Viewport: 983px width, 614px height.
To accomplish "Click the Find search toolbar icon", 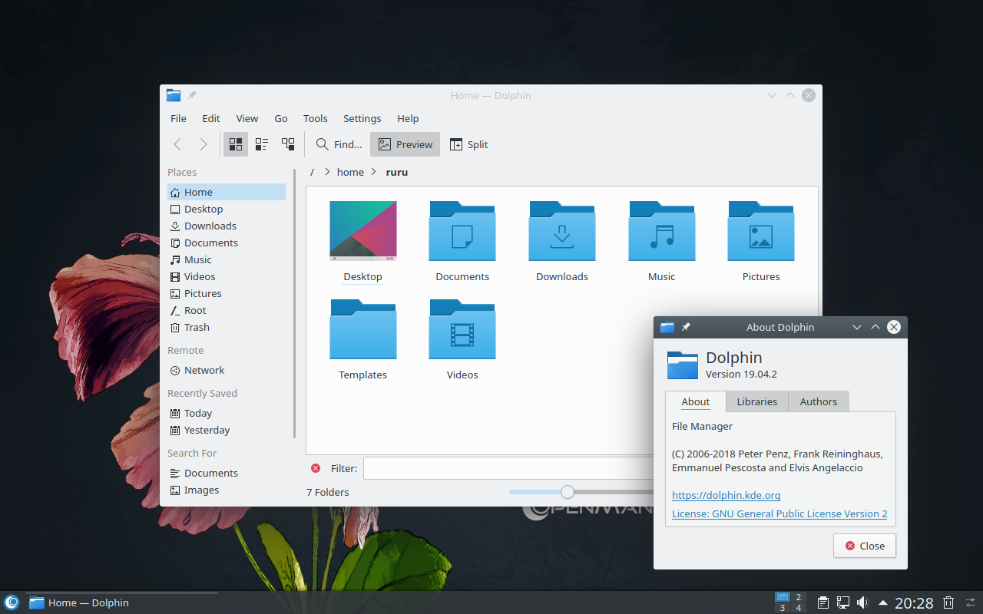I will pyautogui.click(x=323, y=144).
